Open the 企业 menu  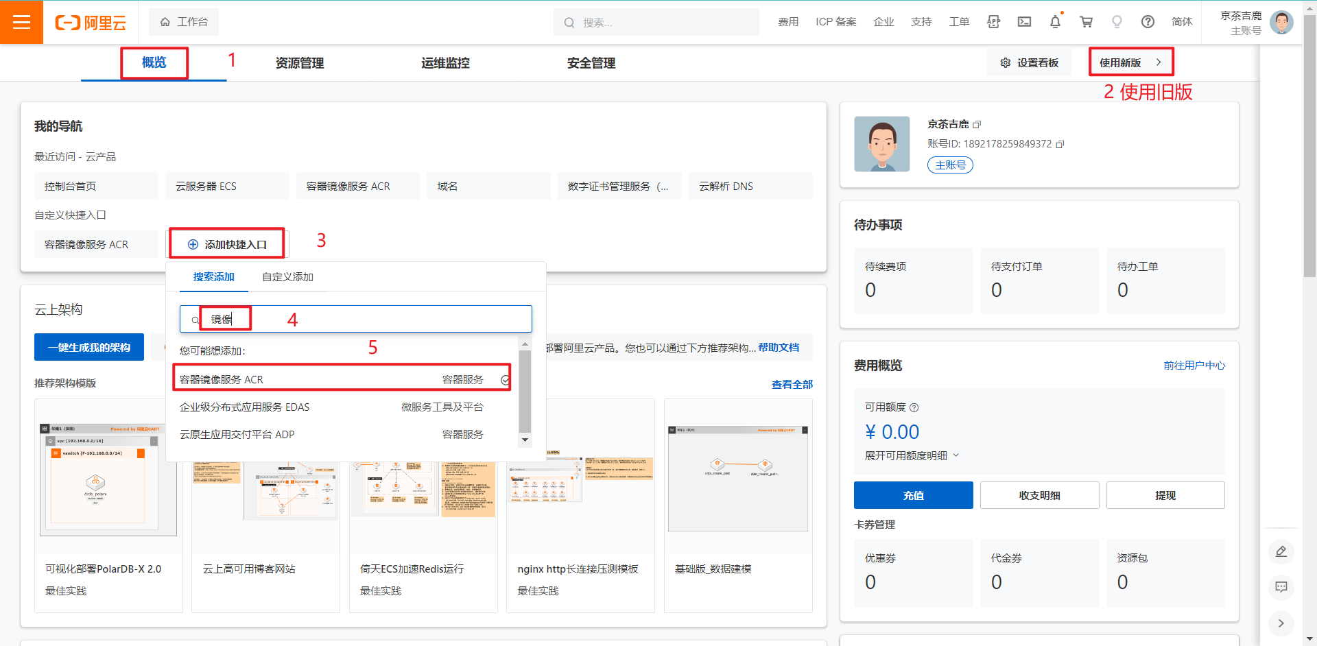point(883,22)
